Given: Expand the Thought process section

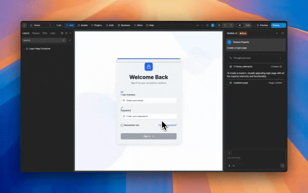Looking at the screenshot, I should point(256,58).
